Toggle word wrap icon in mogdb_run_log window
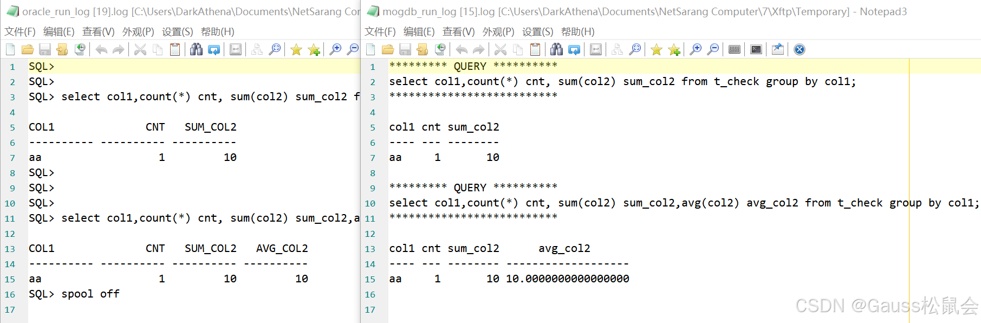 (596, 50)
